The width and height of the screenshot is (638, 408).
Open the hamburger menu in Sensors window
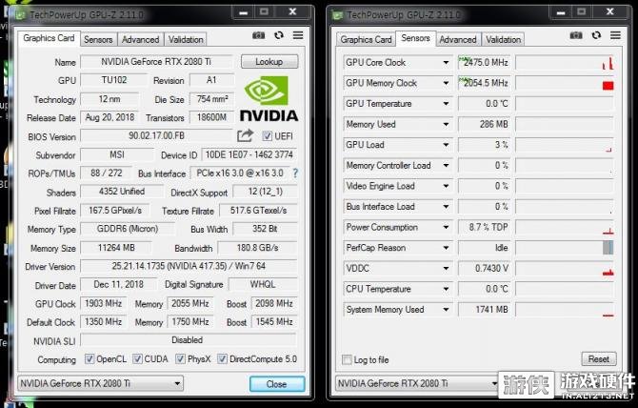point(615,35)
